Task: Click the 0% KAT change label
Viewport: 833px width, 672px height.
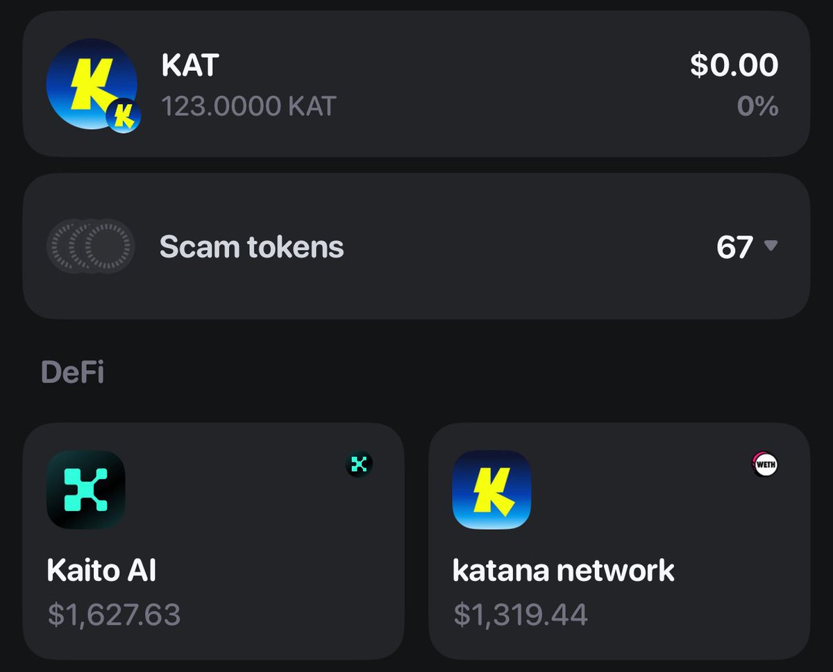Action: click(x=757, y=106)
